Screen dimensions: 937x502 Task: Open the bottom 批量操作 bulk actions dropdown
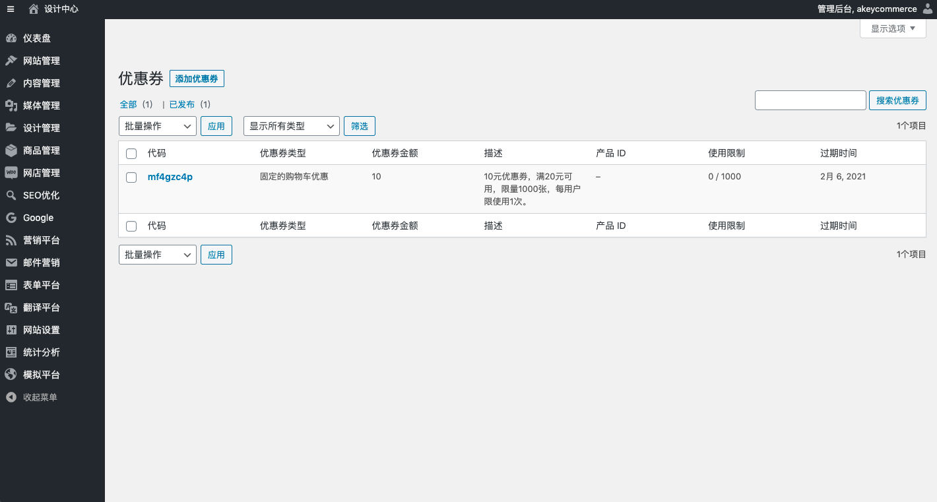[158, 255]
